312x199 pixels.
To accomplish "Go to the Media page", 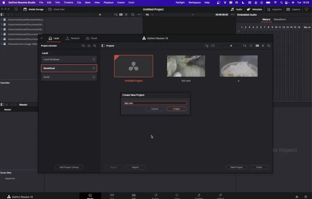I will [x=90, y=196].
